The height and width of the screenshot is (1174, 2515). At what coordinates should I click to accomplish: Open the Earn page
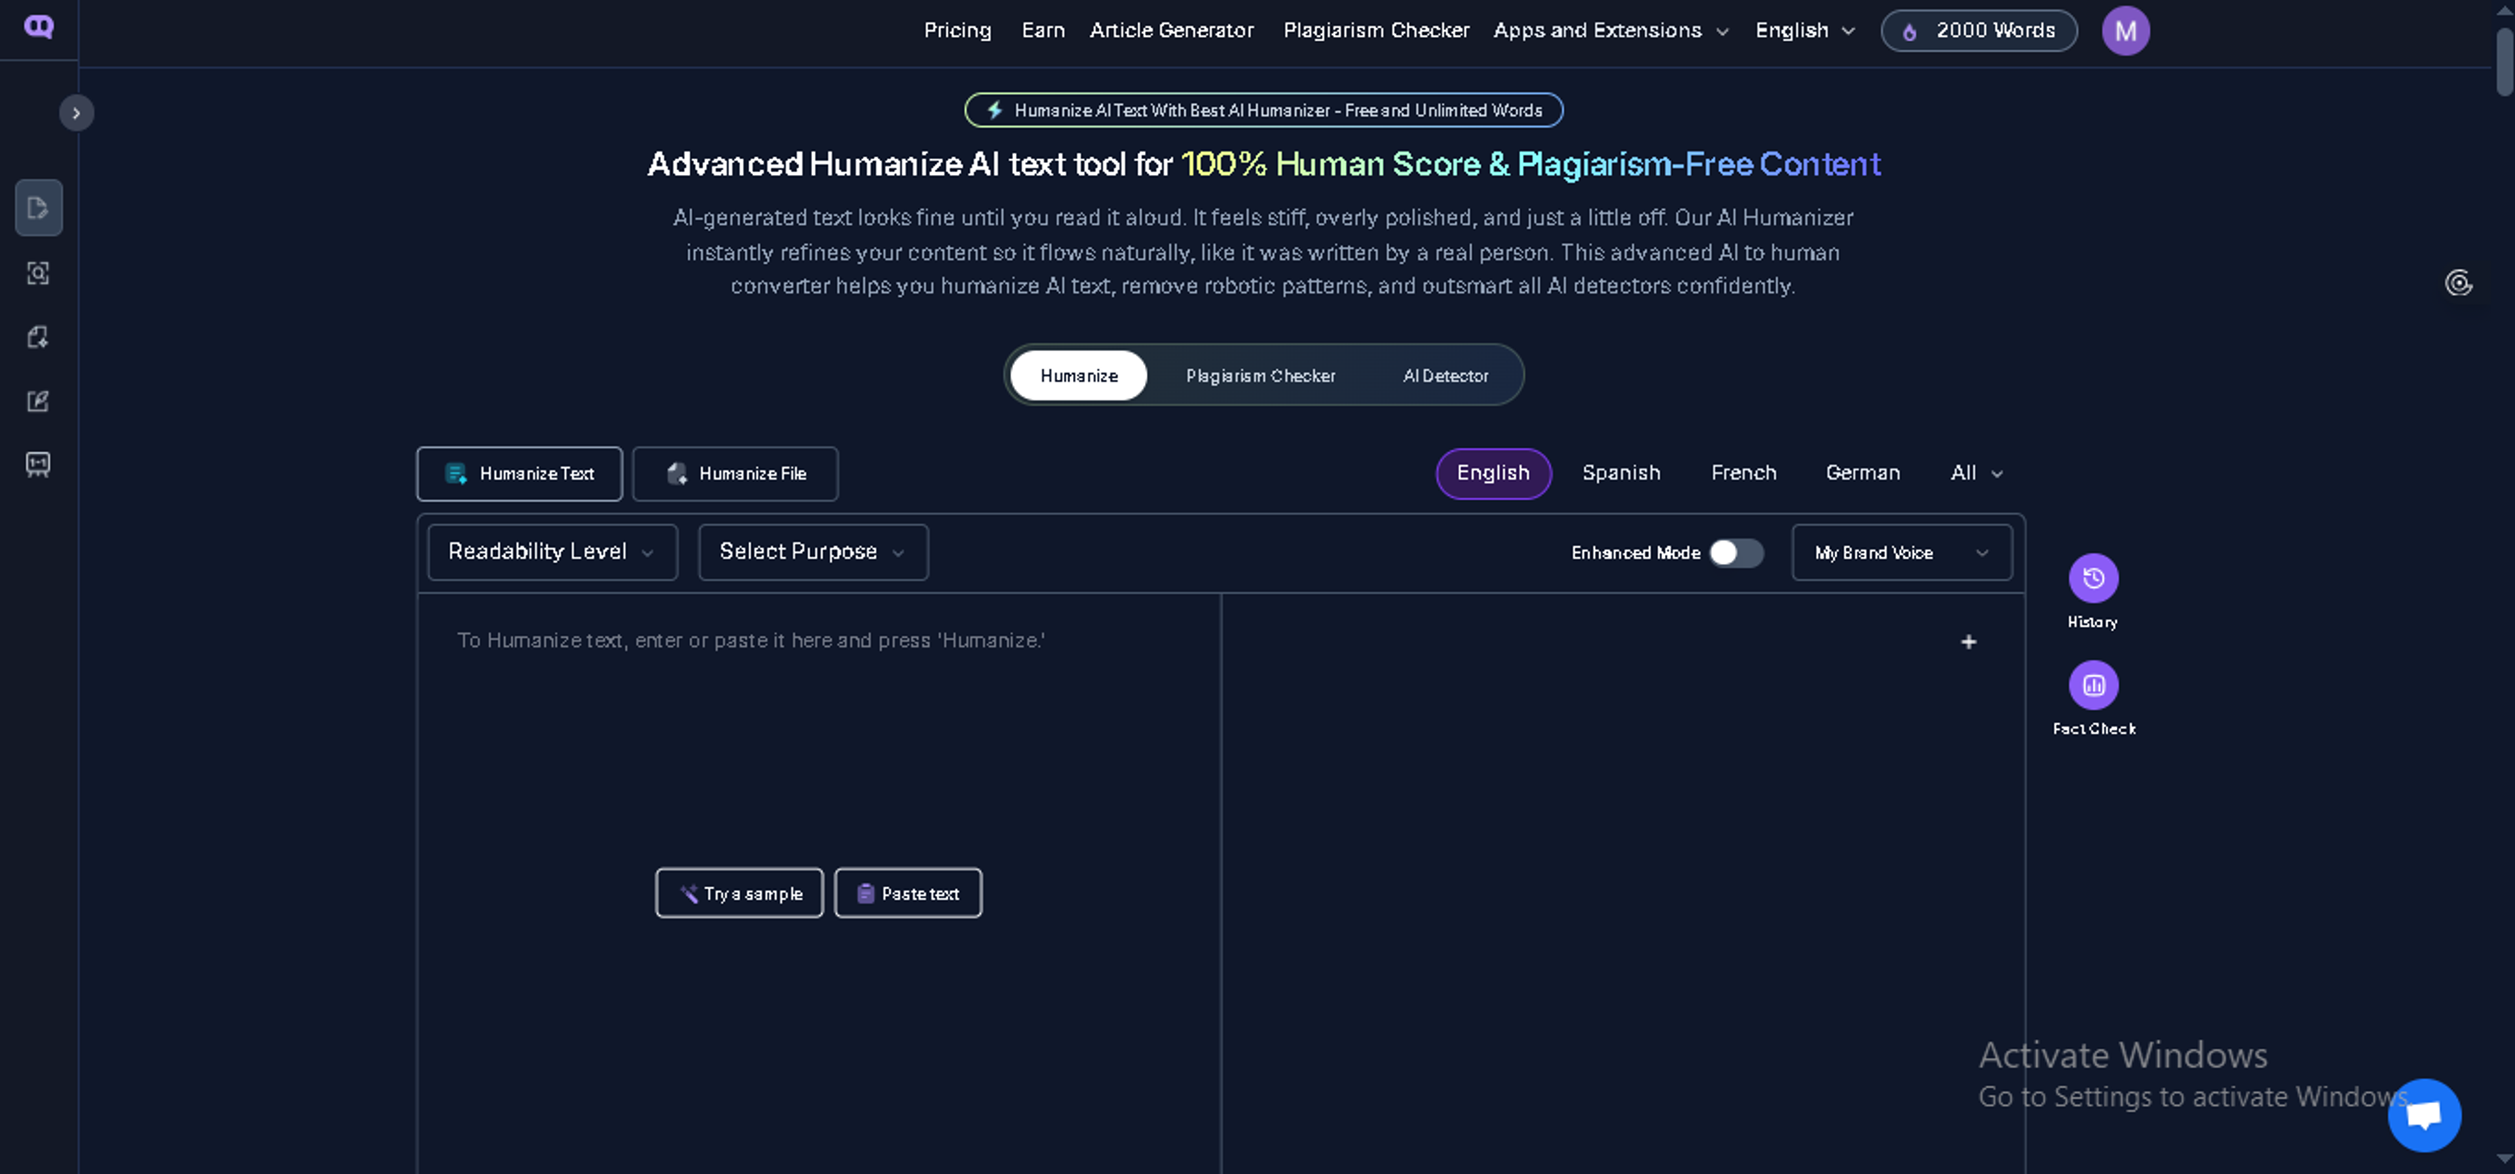[1043, 30]
